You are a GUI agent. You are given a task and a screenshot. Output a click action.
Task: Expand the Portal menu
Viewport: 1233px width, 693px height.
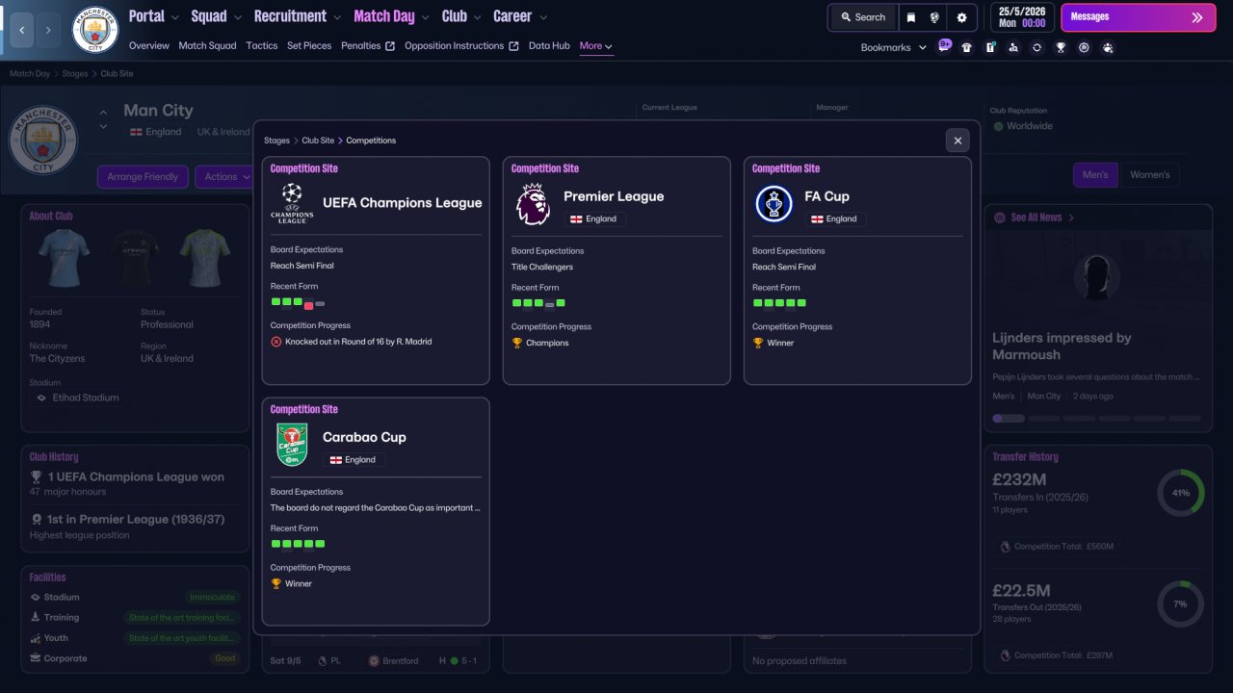coord(154,16)
